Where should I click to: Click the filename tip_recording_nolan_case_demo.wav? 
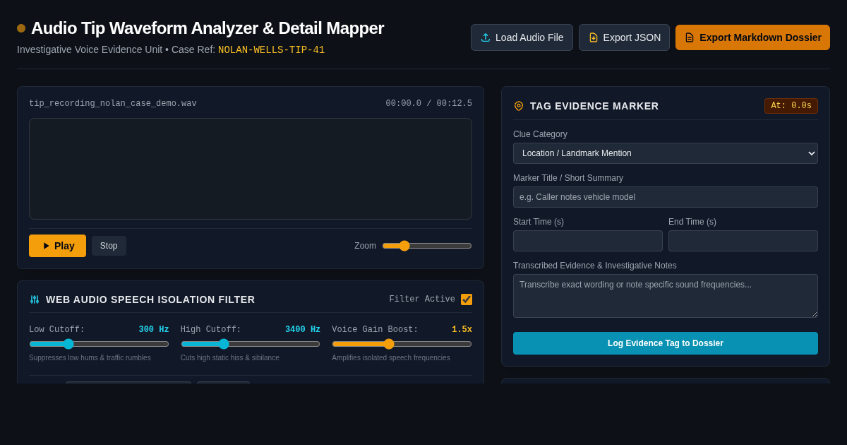click(113, 104)
